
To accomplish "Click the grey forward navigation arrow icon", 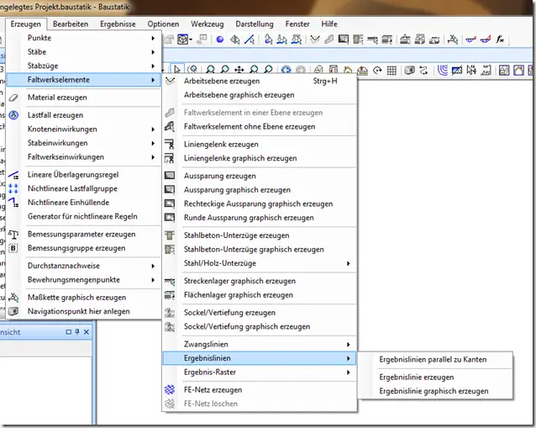I will point(300,70).
